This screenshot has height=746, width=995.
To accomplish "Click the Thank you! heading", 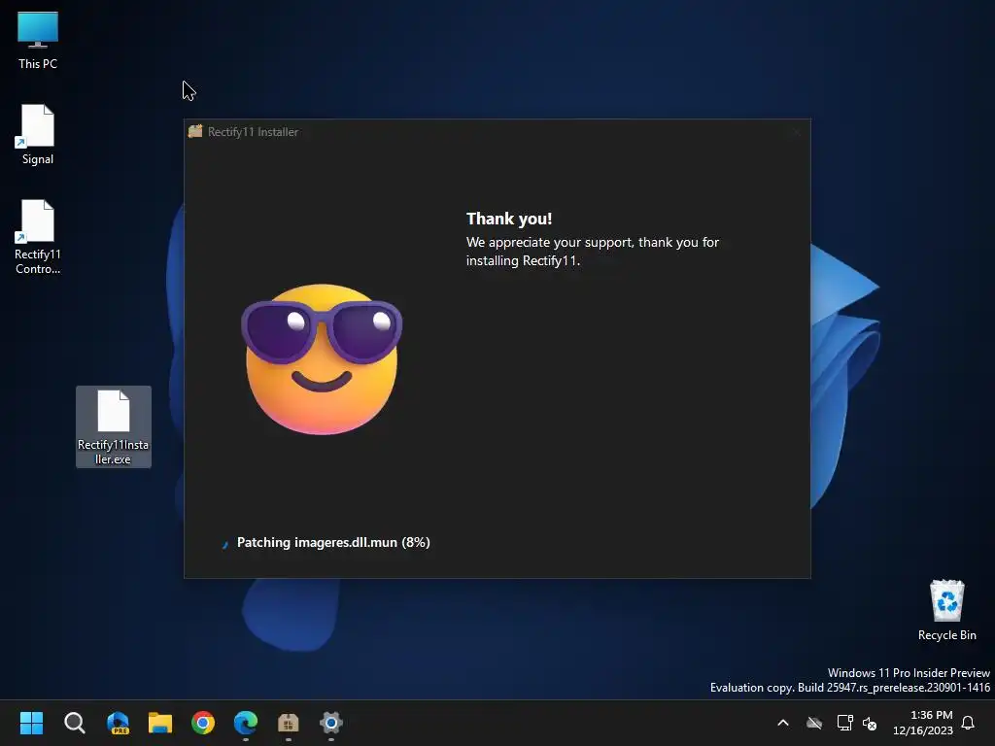I will click(509, 219).
